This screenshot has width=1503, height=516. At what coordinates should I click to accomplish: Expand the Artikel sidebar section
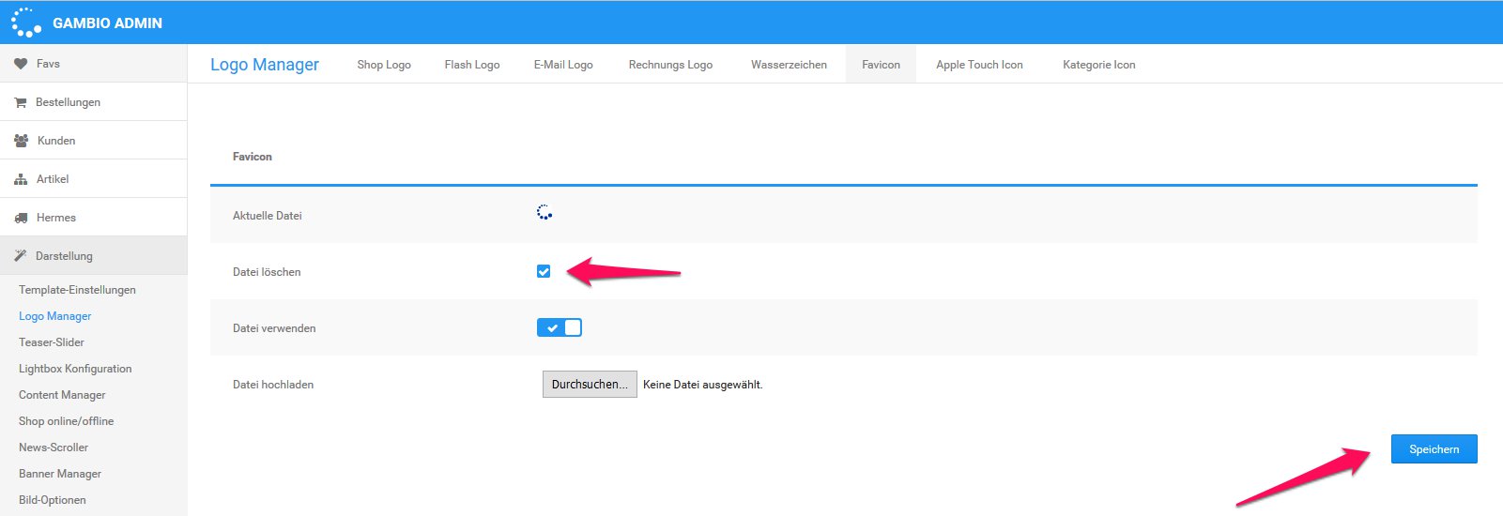point(53,179)
